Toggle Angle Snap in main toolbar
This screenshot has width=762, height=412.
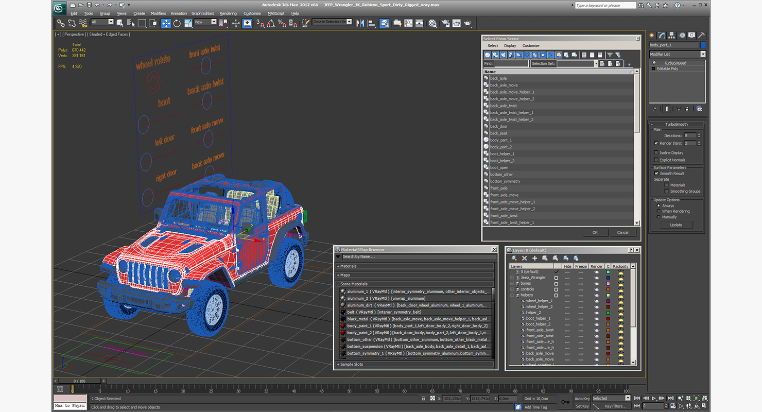pos(271,23)
